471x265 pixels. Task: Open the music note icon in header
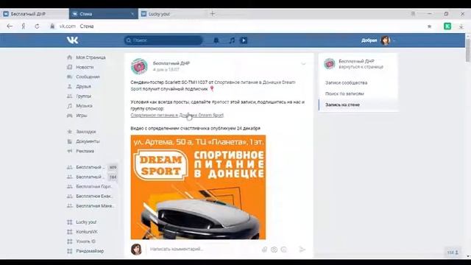point(232,40)
